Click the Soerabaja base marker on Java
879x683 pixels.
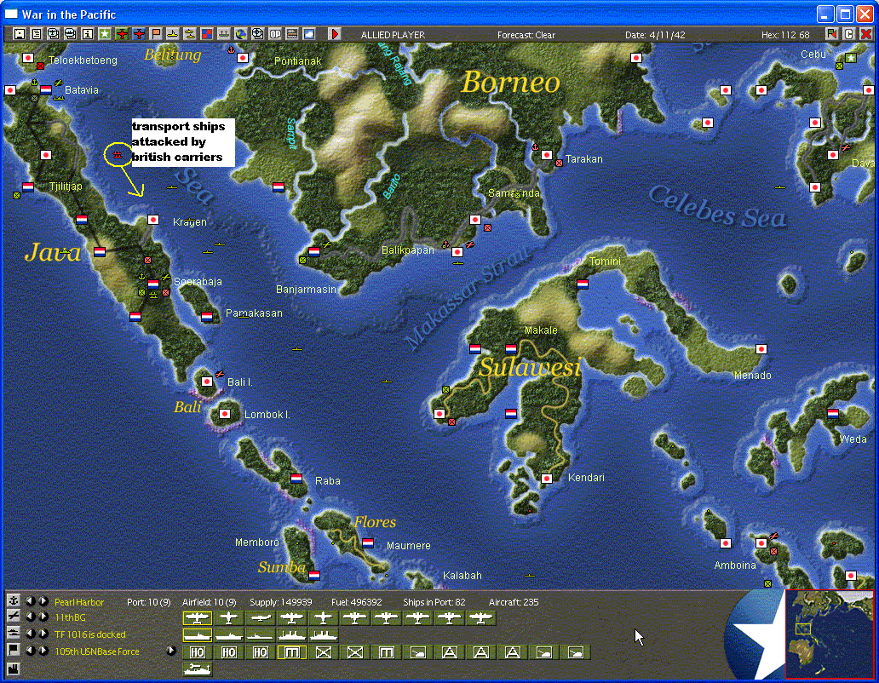pyautogui.click(x=153, y=284)
